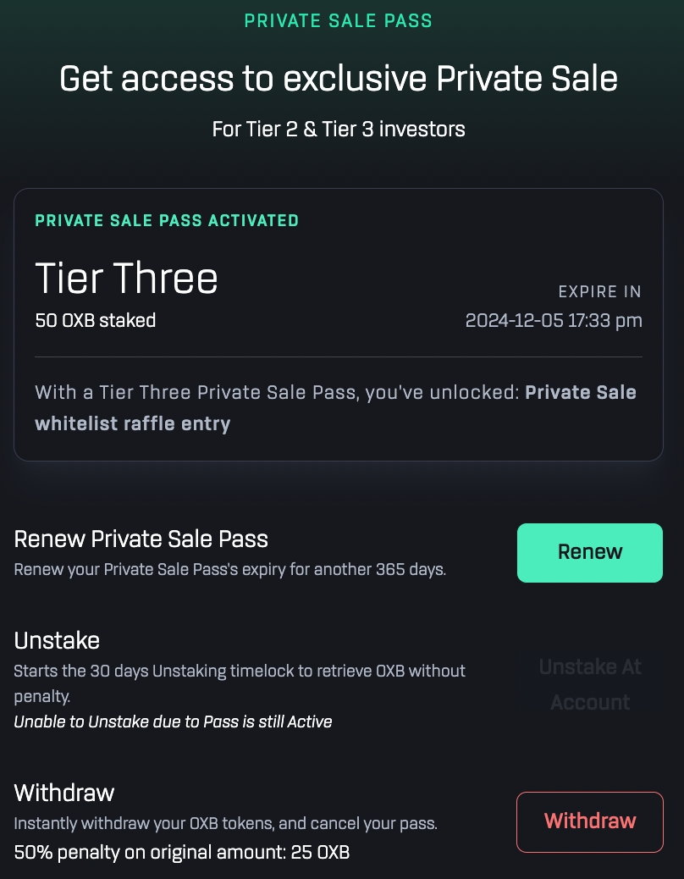Screen dimensions: 684x879
Task: Click the PRIVATE SALE PASS ACTIVATED status label
Action: pyautogui.click(x=167, y=221)
